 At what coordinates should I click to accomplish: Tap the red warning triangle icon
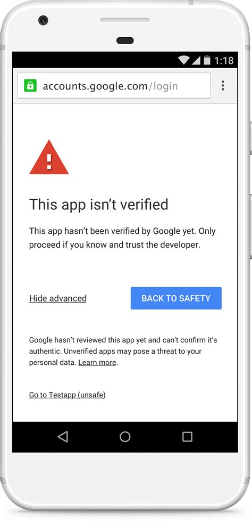tap(49, 157)
